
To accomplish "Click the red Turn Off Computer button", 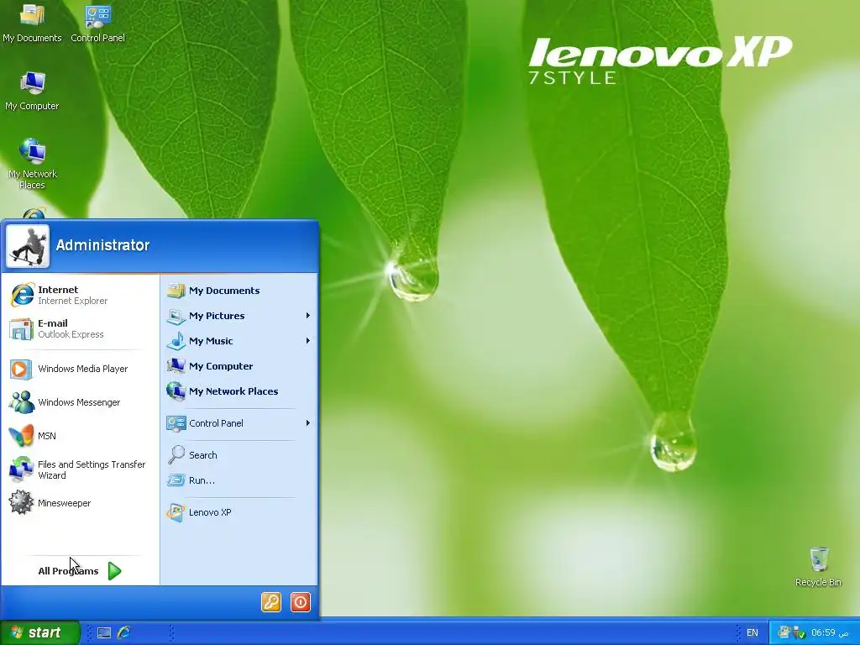I will (x=301, y=601).
